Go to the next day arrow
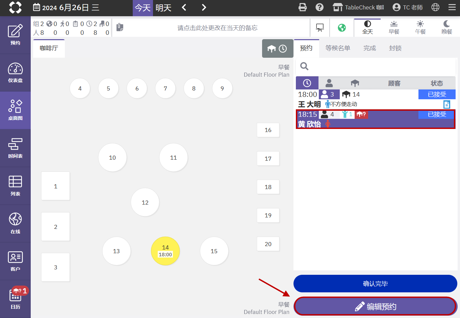The image size is (460, 318). pos(204,7)
